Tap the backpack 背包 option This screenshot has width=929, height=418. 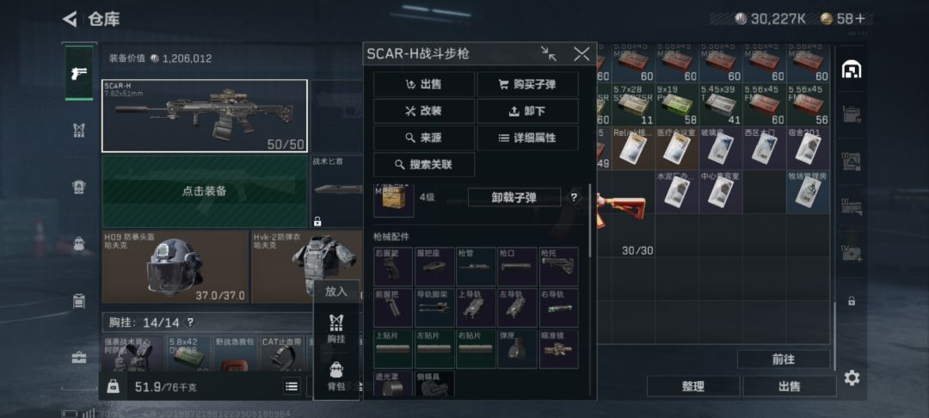tap(336, 377)
